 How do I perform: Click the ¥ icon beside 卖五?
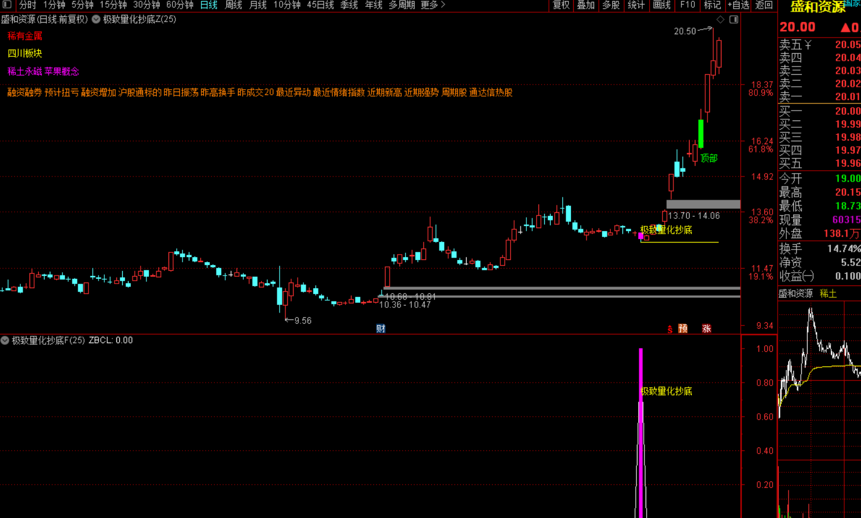click(x=808, y=45)
